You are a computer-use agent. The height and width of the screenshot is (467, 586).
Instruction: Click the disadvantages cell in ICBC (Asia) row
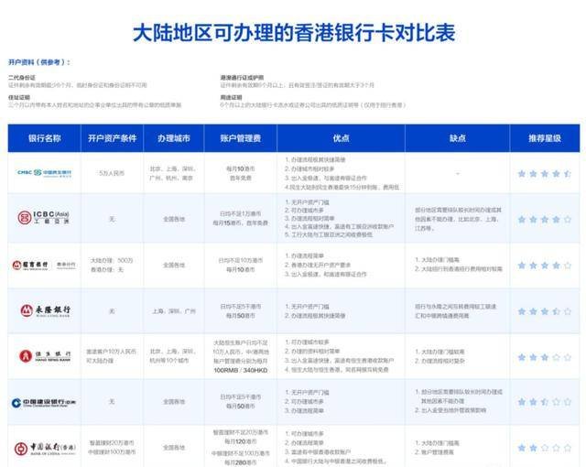point(458,219)
